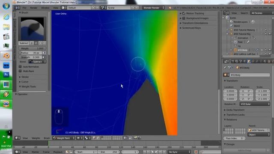Open the Info editor type selector
Image resolution: width=274 pixels, height=154 pixels.
[17, 8]
